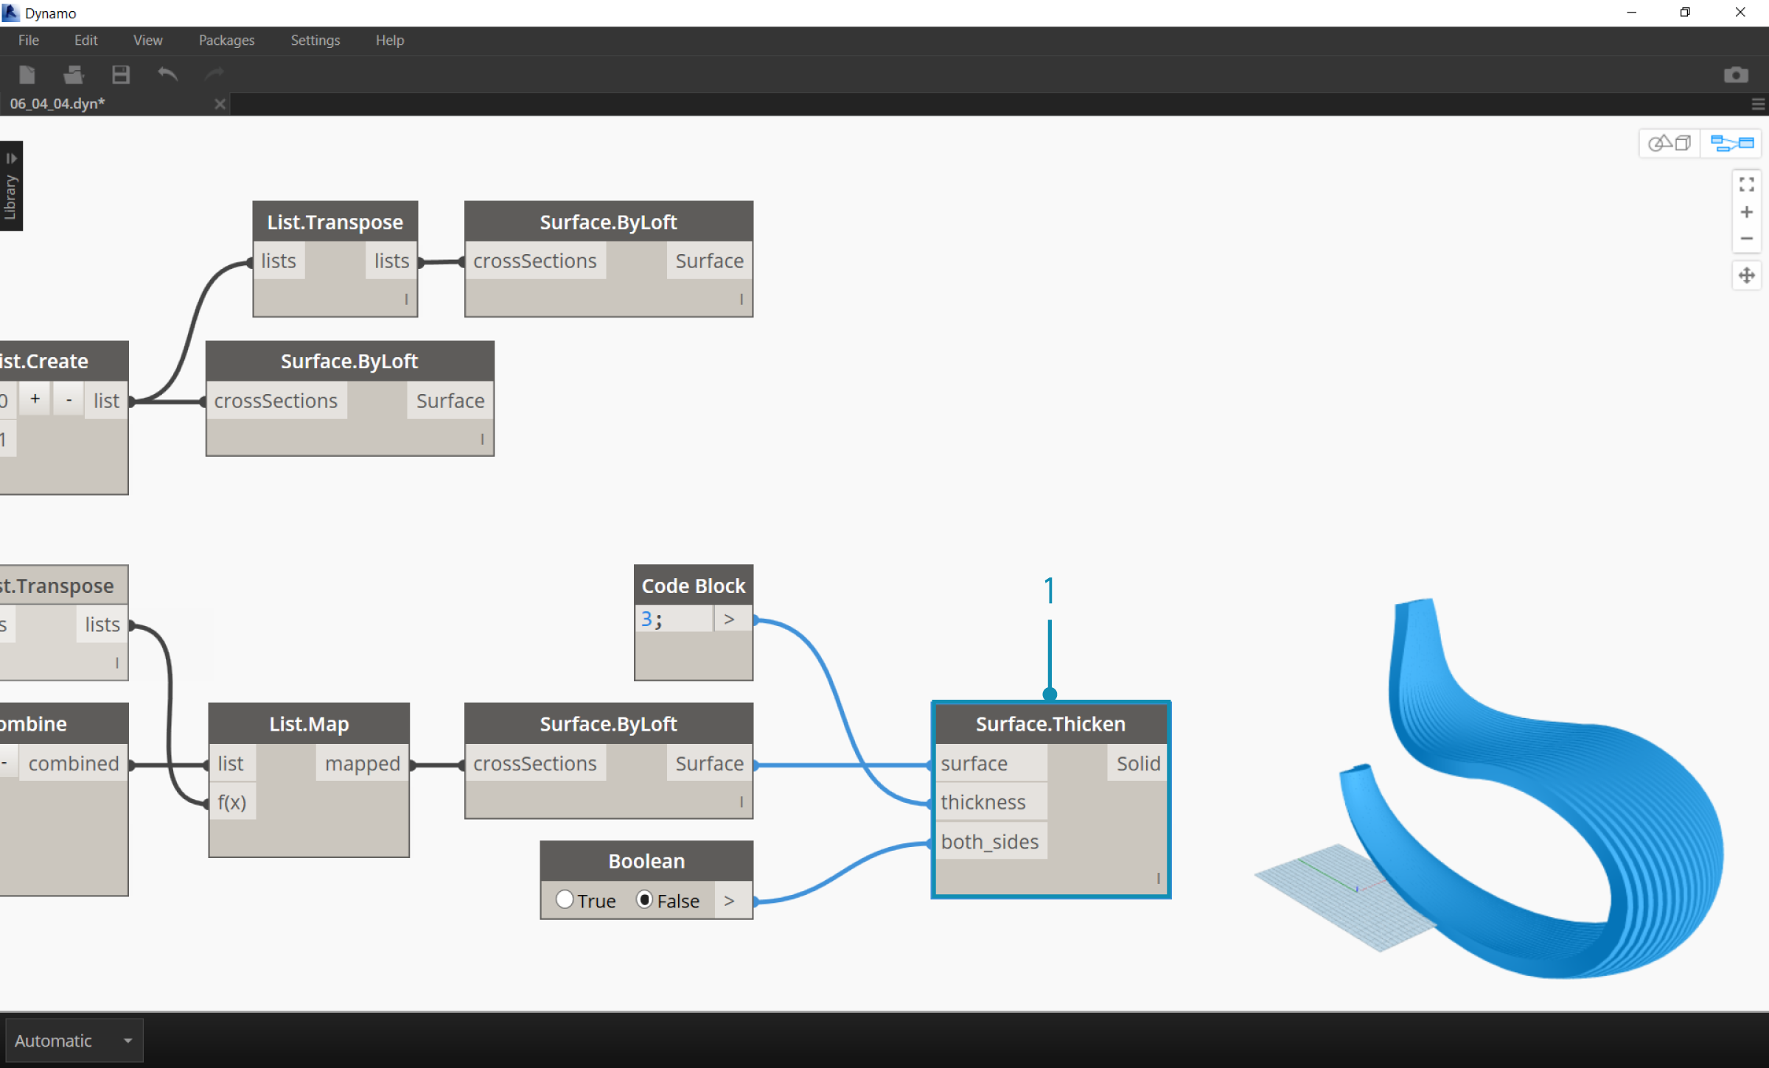Select the Boolean node header
Screen dimensions: 1769x1068
(x=646, y=861)
